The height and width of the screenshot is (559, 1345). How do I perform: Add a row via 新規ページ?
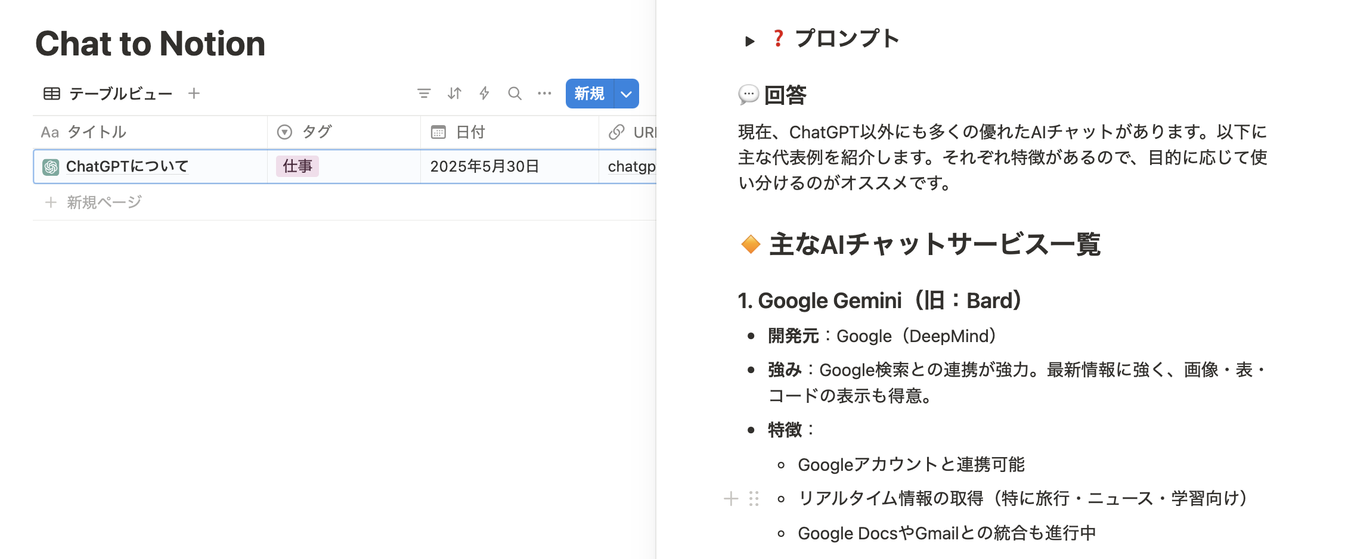[x=93, y=203]
